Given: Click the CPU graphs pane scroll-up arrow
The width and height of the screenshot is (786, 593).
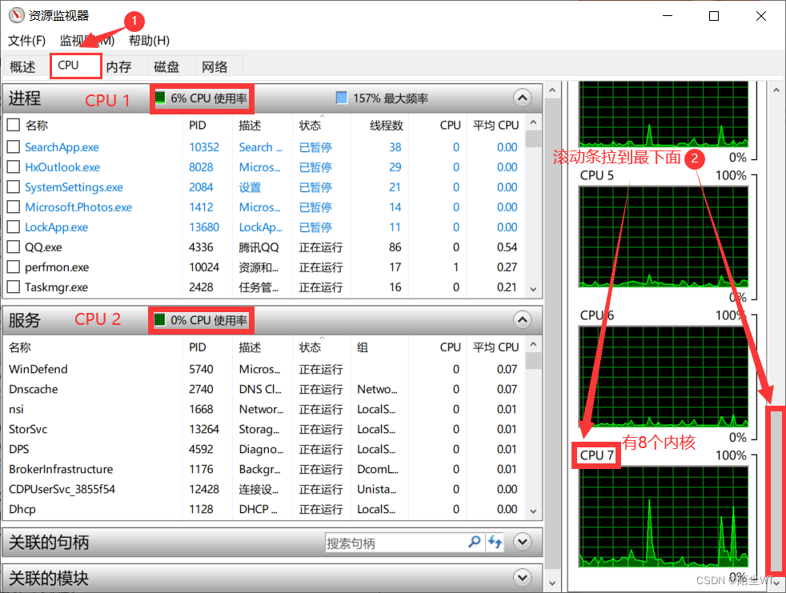Looking at the screenshot, I should click(x=776, y=90).
